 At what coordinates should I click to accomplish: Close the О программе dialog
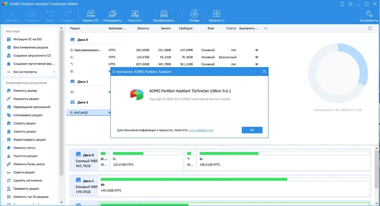click(264, 72)
